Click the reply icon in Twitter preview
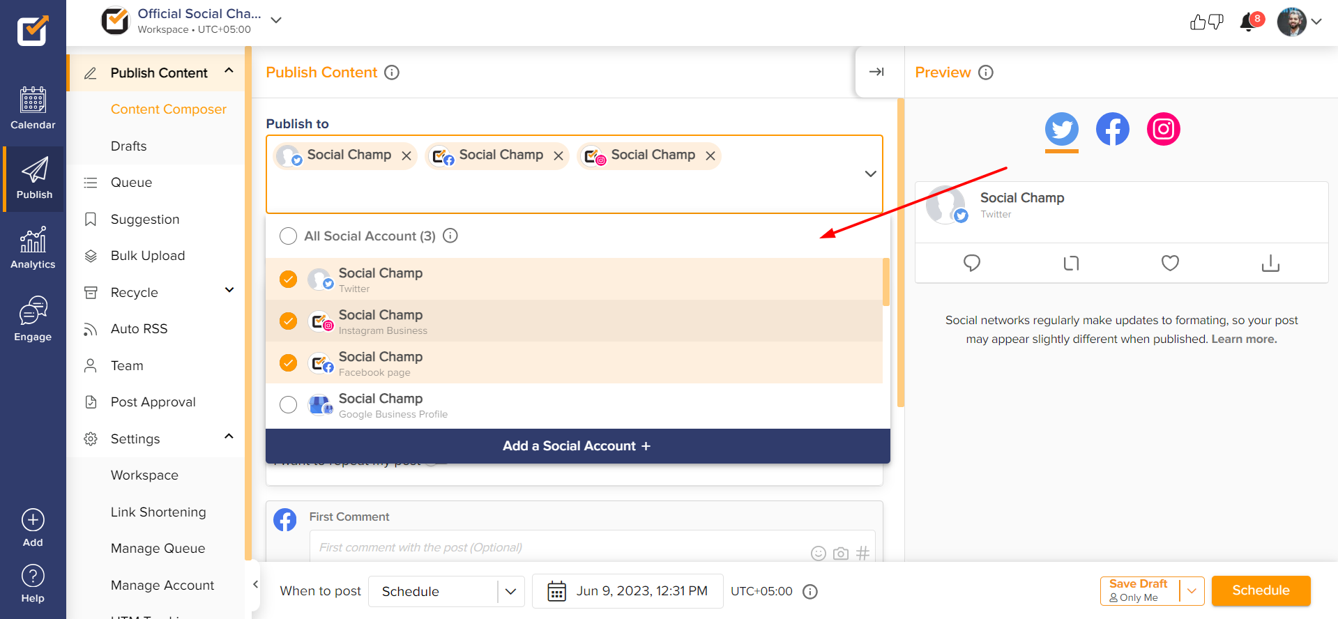1338x619 pixels. 972,263
